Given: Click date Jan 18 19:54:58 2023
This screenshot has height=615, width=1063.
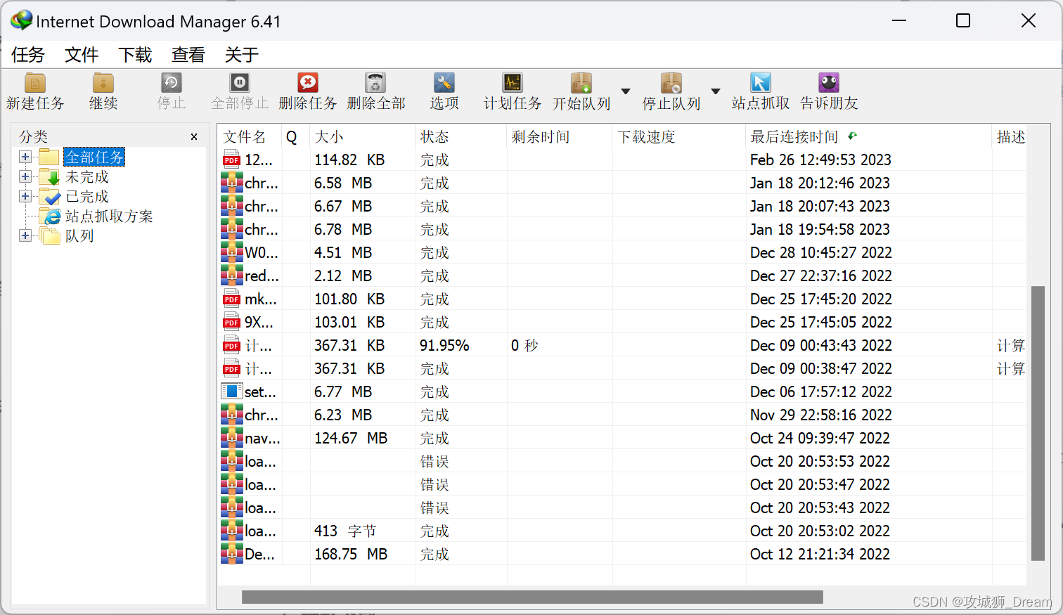Looking at the screenshot, I should pyautogui.click(x=820, y=229).
